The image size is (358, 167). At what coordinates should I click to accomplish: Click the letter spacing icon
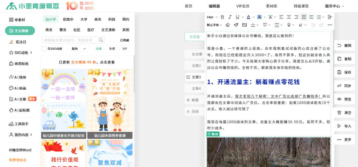pyautogui.click(x=270, y=17)
